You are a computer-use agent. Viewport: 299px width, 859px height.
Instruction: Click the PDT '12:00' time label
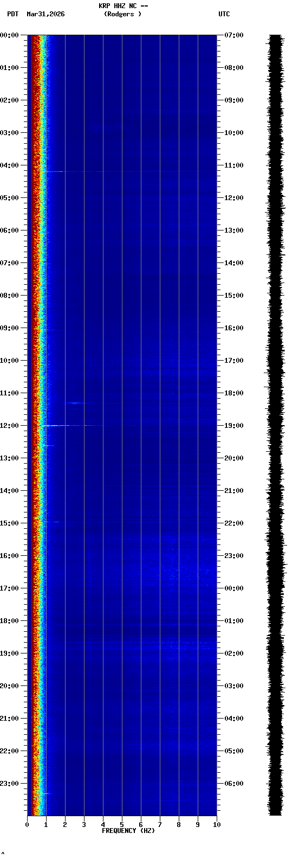click(x=10, y=426)
